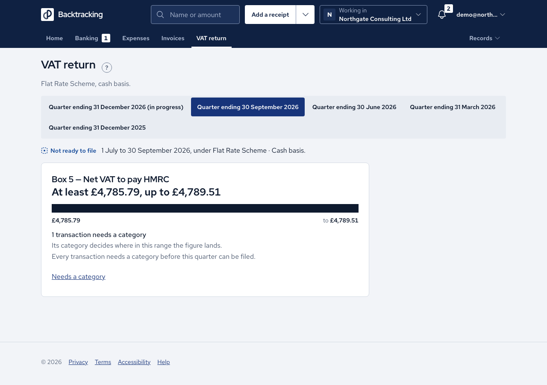Open the Terms footer link
The image size is (547, 385).
[103, 362]
